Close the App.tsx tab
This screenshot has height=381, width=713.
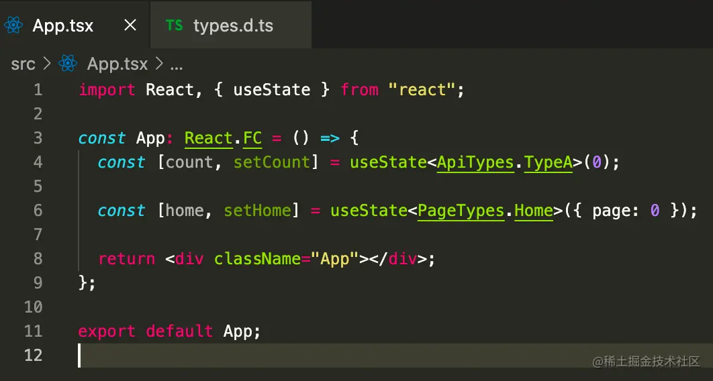point(130,25)
